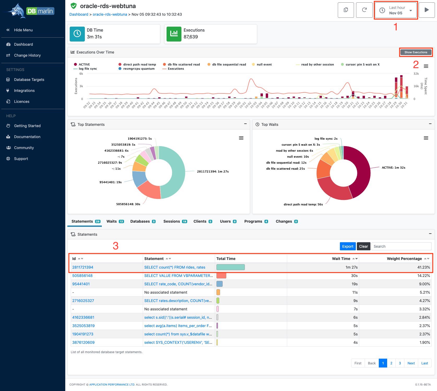Click Next pagination button
Viewport: 437px width, 391px height.
[411, 363]
